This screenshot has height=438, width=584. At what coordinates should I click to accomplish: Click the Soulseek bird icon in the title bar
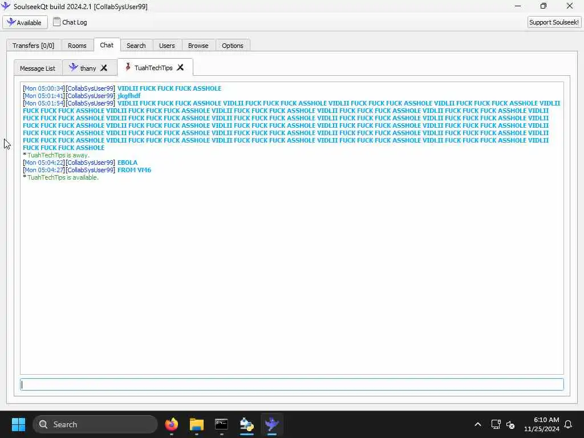click(x=6, y=6)
